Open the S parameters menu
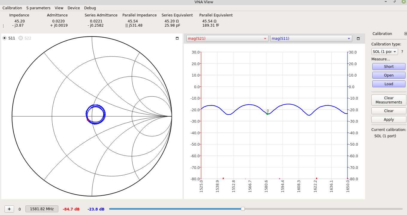407x215 pixels. 38,8
